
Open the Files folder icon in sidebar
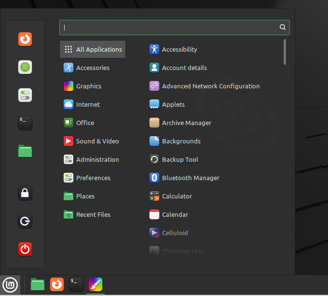coord(25,151)
